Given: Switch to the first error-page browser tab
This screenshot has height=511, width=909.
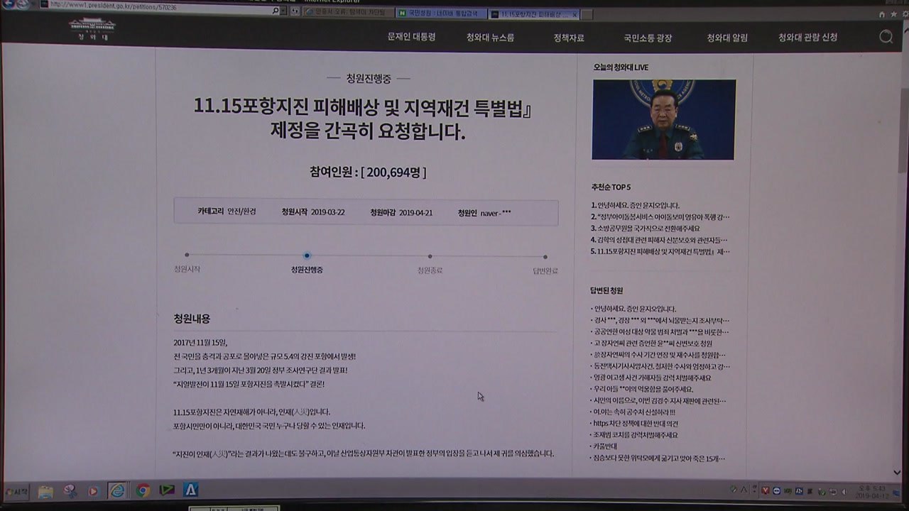Looking at the screenshot, I should pyautogui.click(x=348, y=13).
